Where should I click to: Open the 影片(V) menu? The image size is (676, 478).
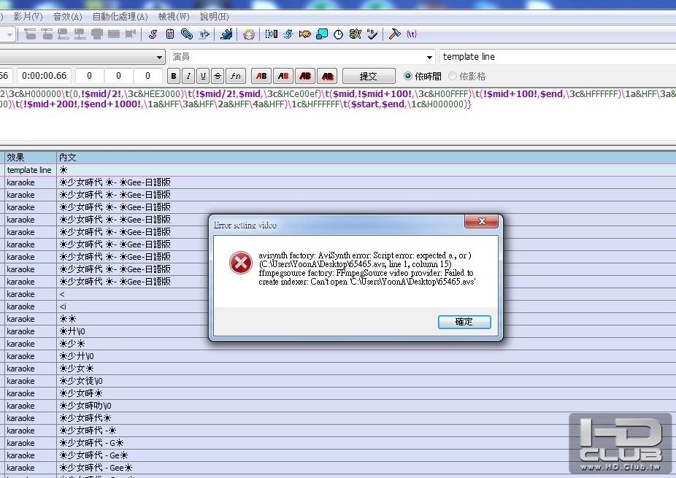pos(28,16)
